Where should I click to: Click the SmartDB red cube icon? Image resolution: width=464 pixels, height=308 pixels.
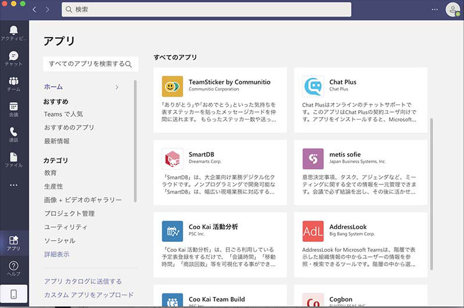point(172,158)
